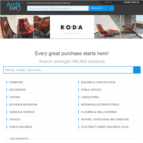The height and width of the screenshot is (143, 143).
Task: Click the blue button beside PRODUCTS in header
Action: pyautogui.click(x=111, y=8)
